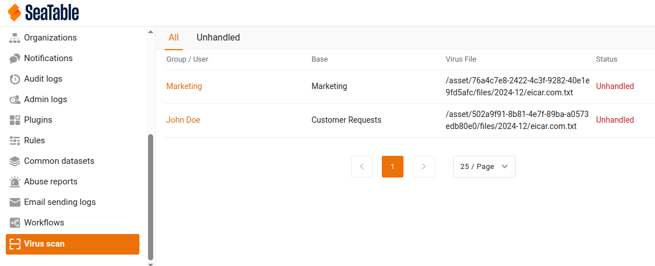Viewport: 655px width, 266px height.
Task: Click the Marketing base cell
Action: pos(329,86)
